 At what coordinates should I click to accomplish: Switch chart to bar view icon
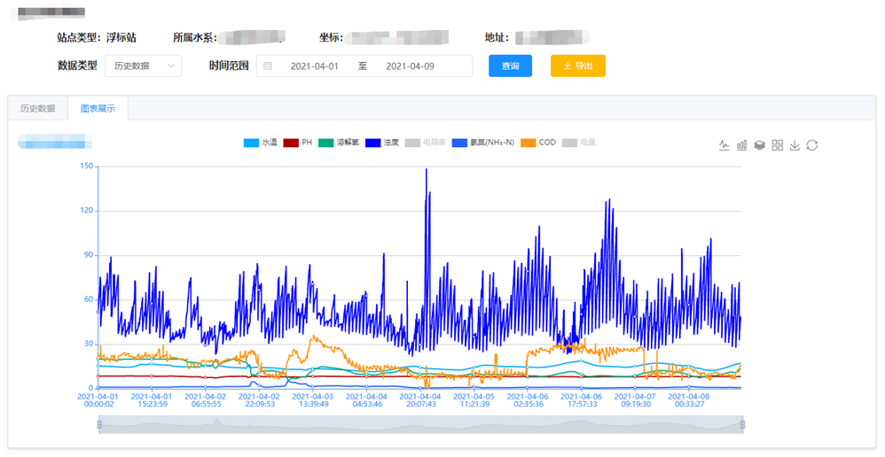point(741,145)
